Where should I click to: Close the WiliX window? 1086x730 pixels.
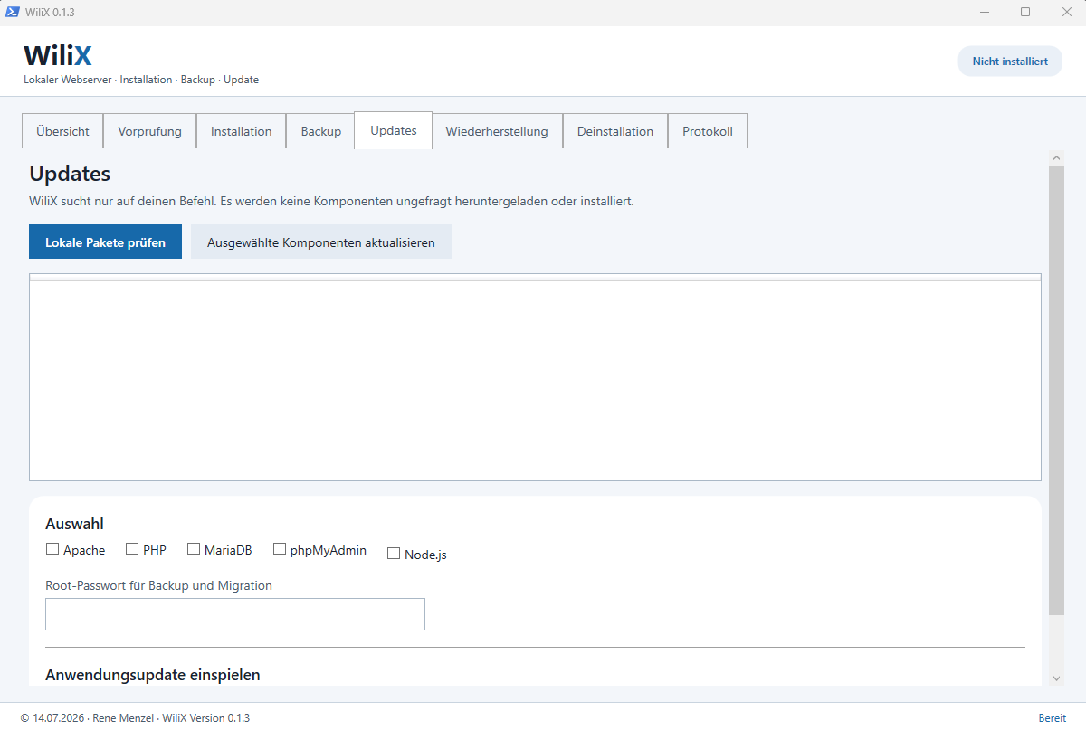[1066, 12]
